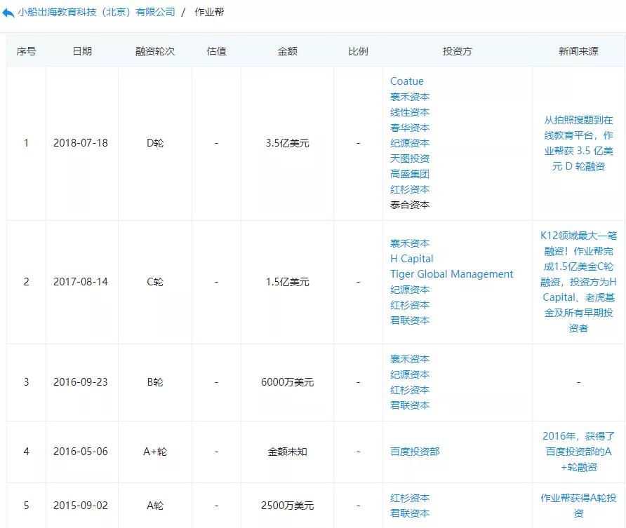
Task: Open Tiger Global Management link
Action: [x=451, y=274]
